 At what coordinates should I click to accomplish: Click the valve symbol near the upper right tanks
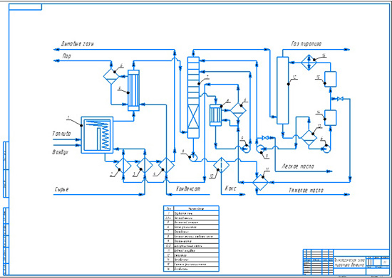340,99
